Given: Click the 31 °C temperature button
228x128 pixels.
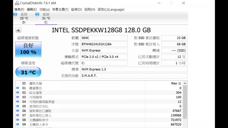Looking at the screenshot, I should [28, 72].
